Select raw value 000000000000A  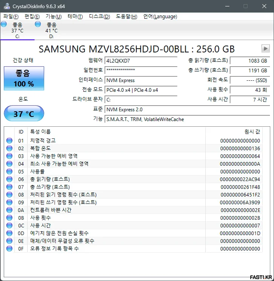(x=240, y=164)
